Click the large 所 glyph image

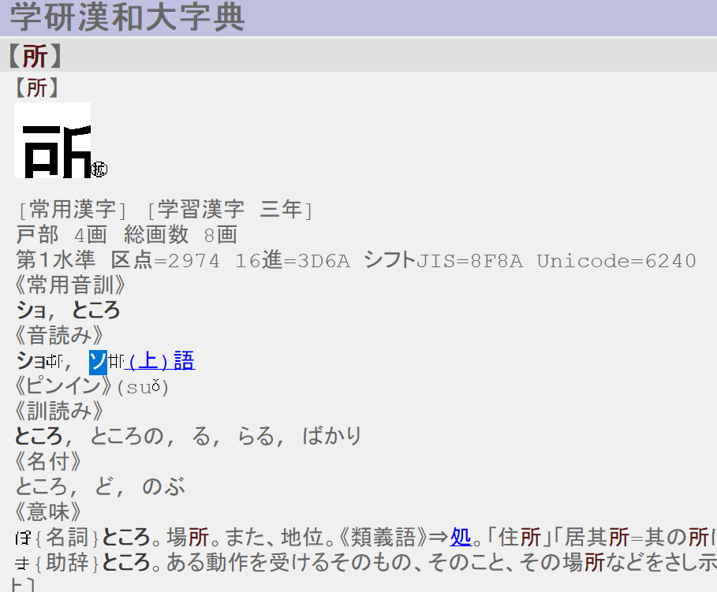[53, 140]
